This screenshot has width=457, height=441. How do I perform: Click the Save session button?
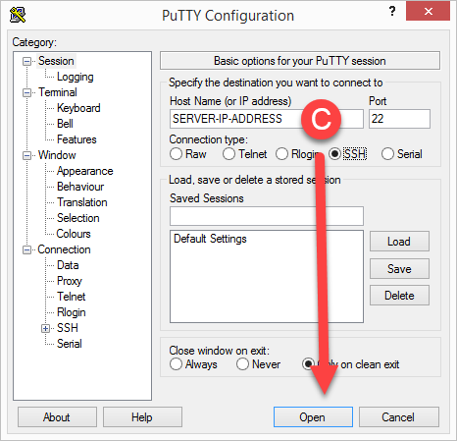[x=399, y=269]
